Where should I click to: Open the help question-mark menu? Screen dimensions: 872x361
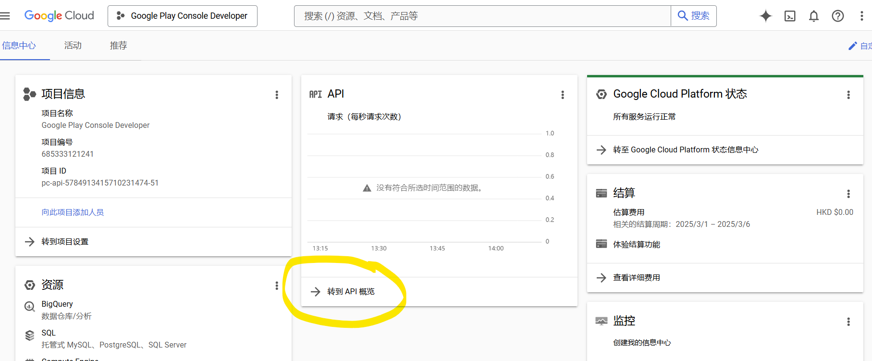[x=838, y=16]
